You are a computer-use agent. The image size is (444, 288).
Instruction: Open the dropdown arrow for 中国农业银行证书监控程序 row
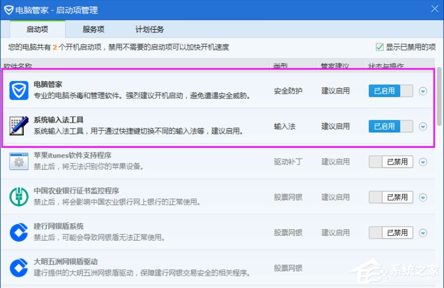pyautogui.click(x=423, y=197)
